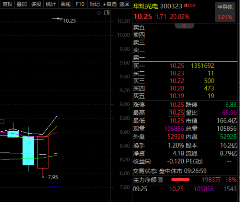Select the 叠加 toolbar option

22,4
